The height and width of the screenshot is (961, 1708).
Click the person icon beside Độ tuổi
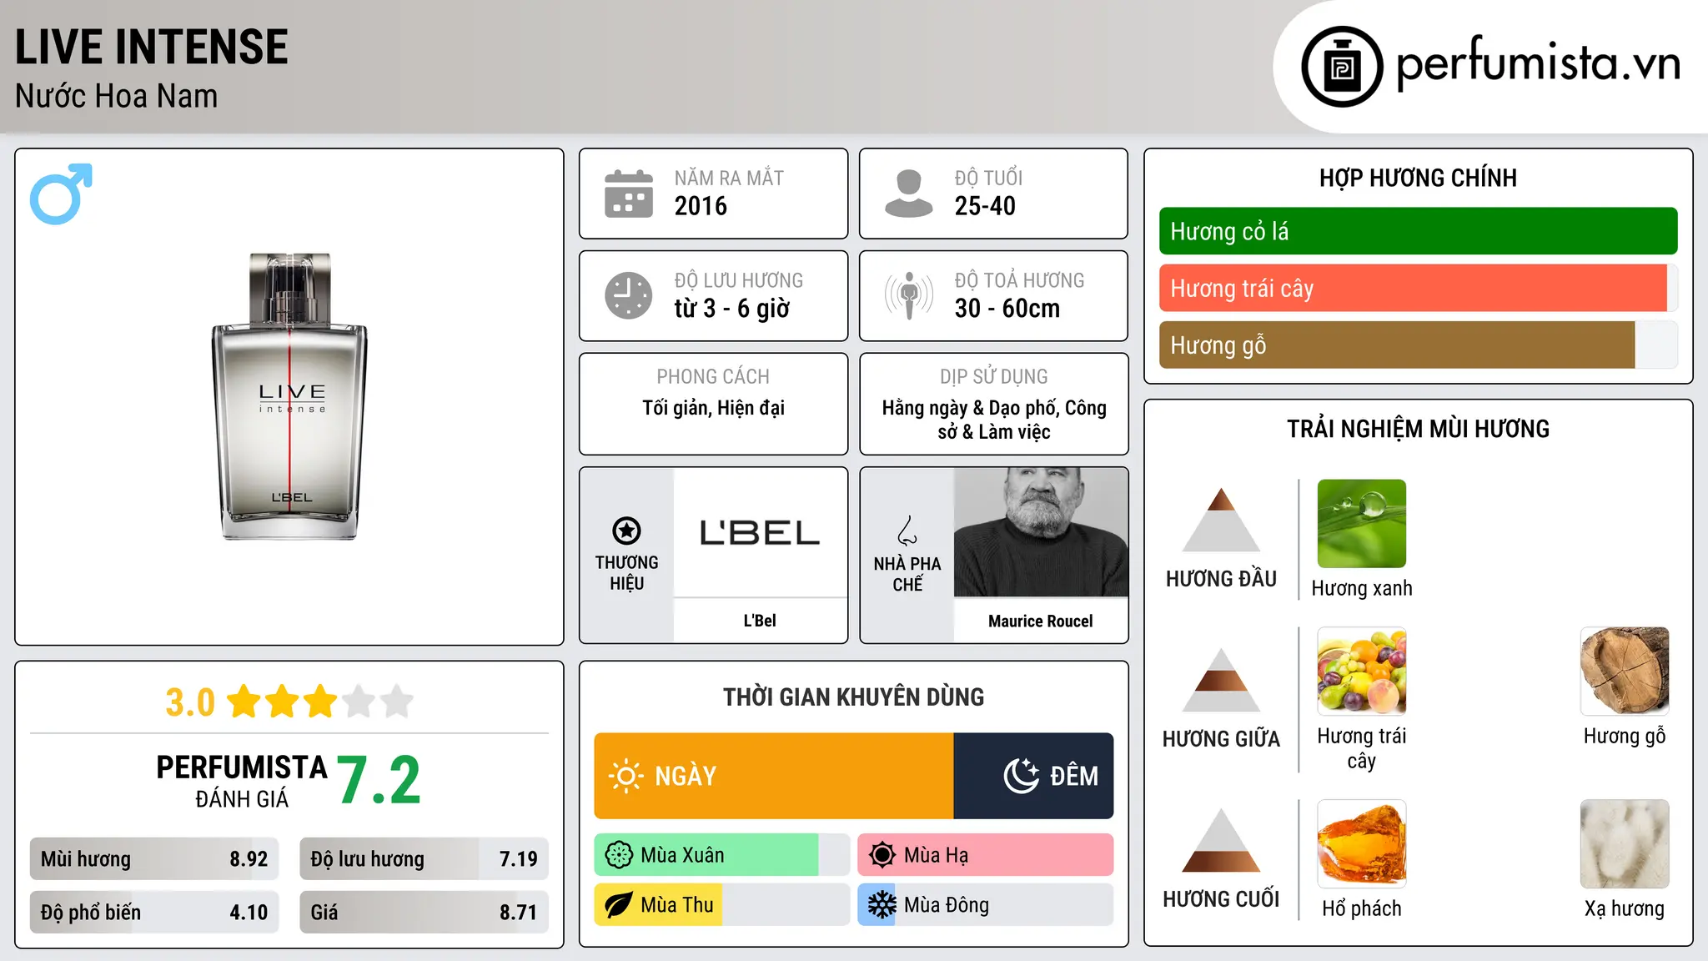[909, 194]
